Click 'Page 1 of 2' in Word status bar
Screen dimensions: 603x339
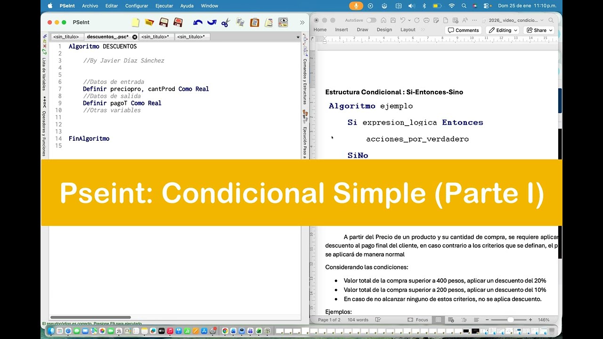[329, 320]
